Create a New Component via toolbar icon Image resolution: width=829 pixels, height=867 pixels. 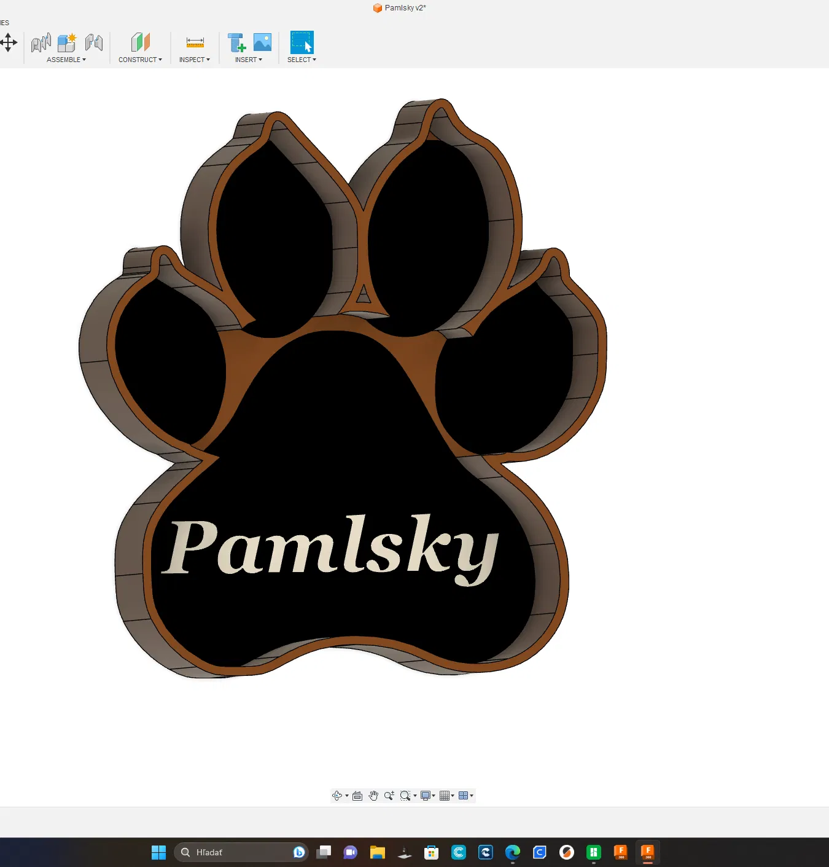click(x=67, y=42)
